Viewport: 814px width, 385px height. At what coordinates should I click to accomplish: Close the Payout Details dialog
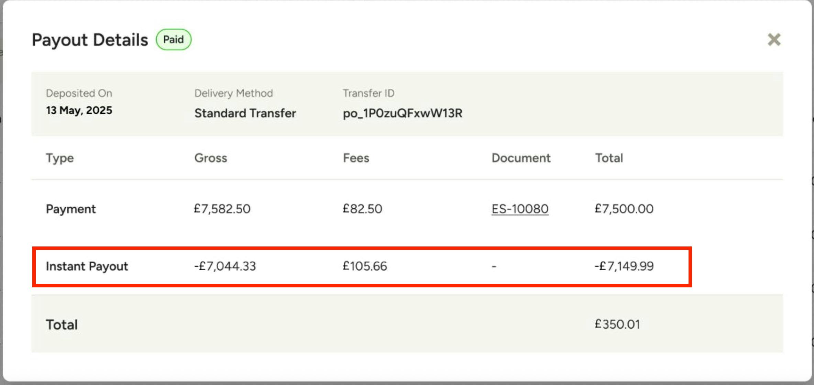pos(774,40)
